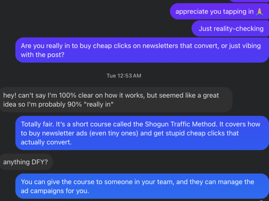
Task: Click the "Tue 12:53 AM" timestamp
Action: coord(124,76)
